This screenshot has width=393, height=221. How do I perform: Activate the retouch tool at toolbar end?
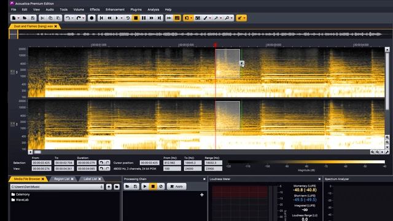(x=239, y=18)
